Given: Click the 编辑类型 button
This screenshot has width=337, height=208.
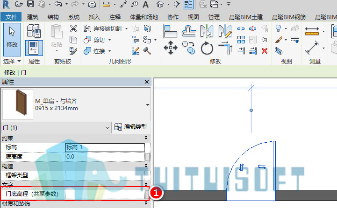Looking at the screenshot, I should point(130,127).
